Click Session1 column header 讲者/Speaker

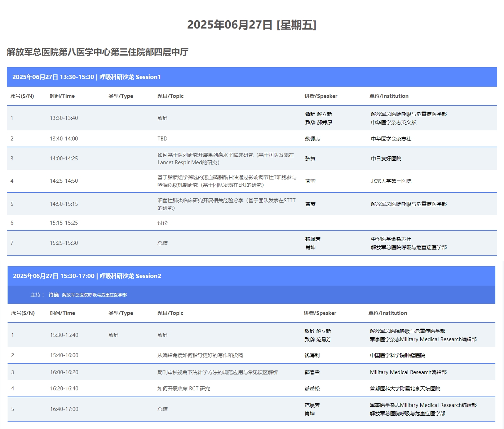point(321,96)
